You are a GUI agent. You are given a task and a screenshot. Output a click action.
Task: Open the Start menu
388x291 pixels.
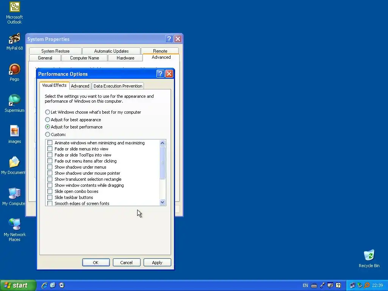pos(18,285)
